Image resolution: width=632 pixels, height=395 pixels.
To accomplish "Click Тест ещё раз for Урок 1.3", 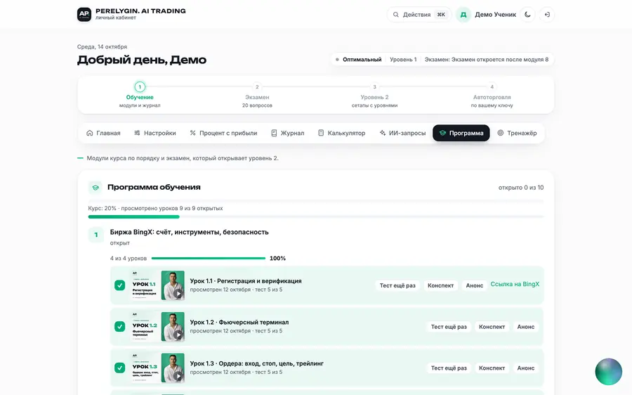I will click(x=449, y=368).
